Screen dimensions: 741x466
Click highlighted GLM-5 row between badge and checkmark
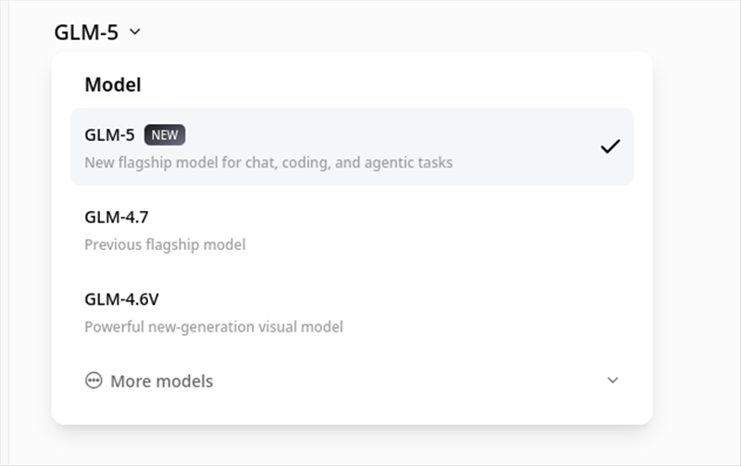[389, 136]
